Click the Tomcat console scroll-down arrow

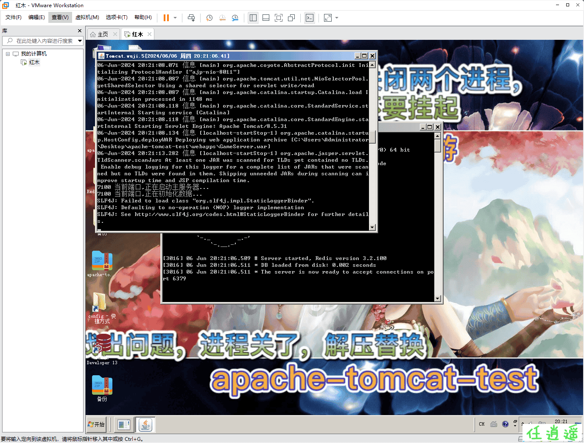tap(372, 227)
